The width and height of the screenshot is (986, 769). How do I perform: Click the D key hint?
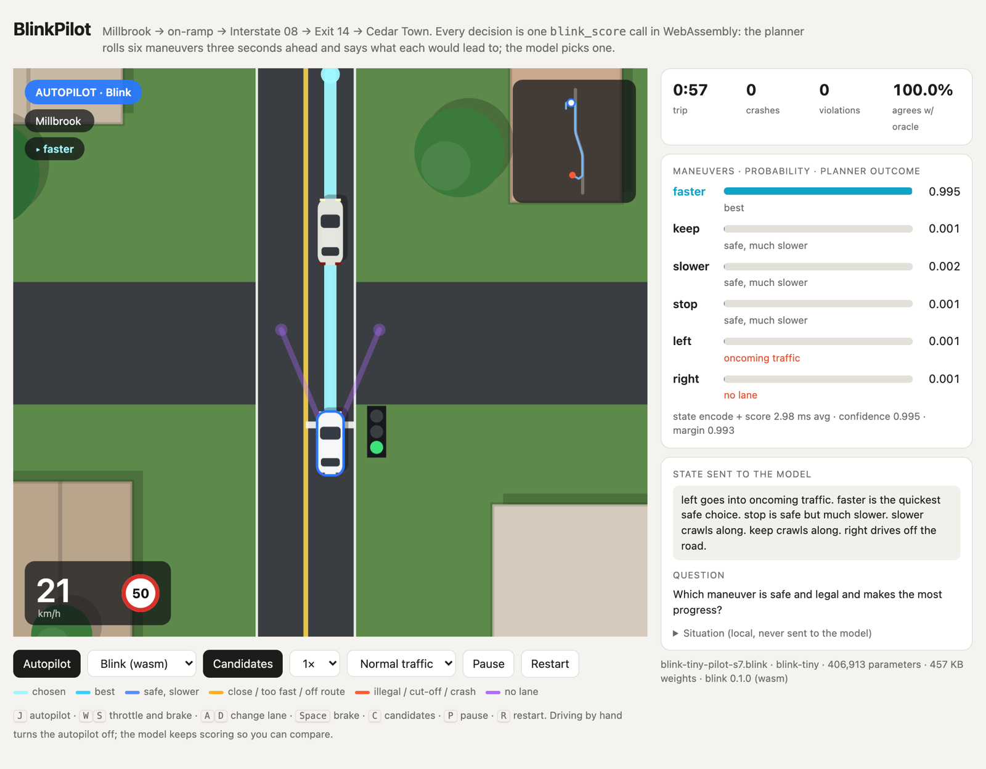coord(221,715)
